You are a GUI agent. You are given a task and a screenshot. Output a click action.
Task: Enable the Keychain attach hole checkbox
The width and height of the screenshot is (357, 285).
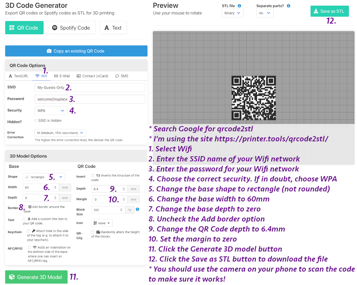point(29,231)
